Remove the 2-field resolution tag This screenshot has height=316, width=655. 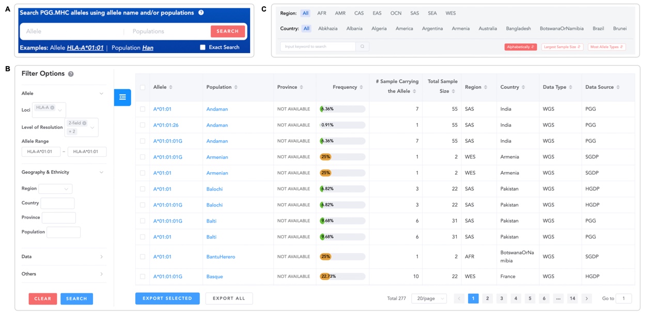[84, 123]
